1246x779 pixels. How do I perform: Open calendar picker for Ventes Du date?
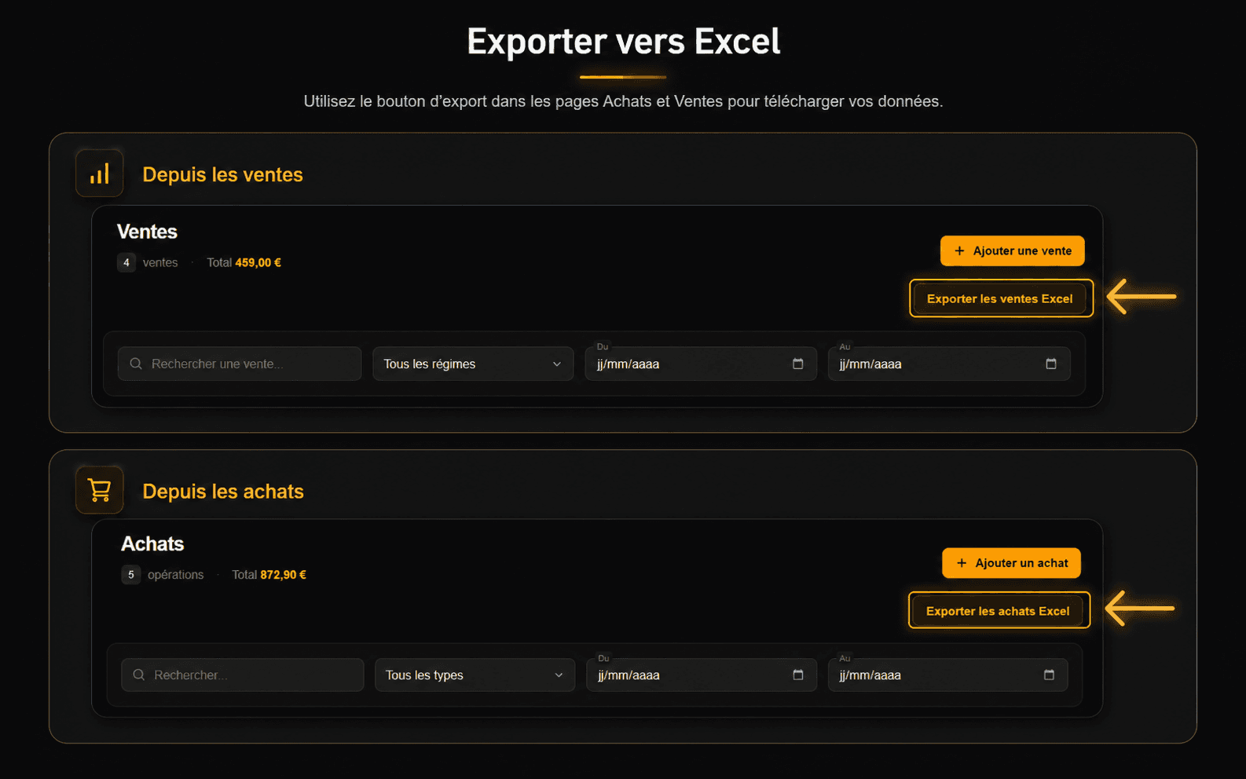coord(798,364)
